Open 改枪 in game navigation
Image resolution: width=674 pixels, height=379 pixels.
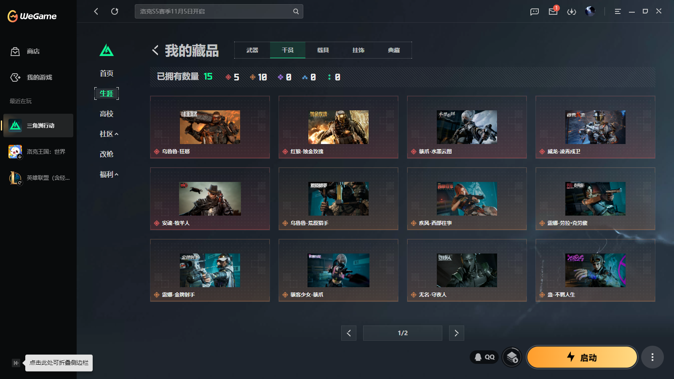[x=107, y=154]
